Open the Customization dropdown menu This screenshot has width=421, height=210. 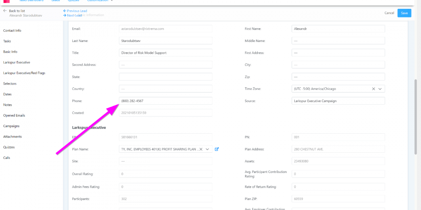pyautogui.click(x=100, y=1)
